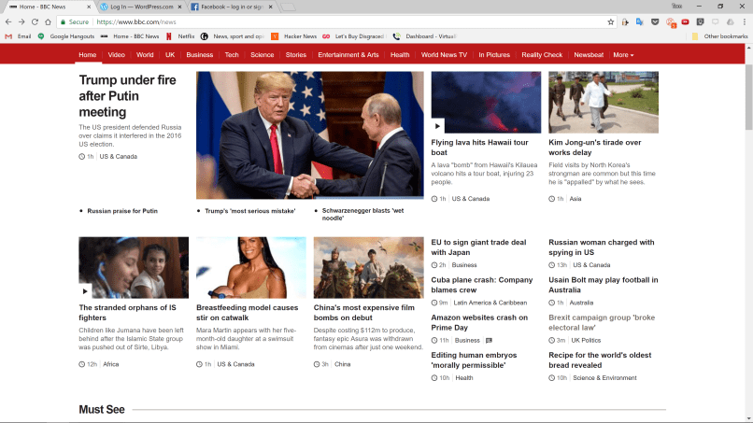Open headline Trump under fire after Putin meeting
The image size is (753, 423).
tap(127, 96)
